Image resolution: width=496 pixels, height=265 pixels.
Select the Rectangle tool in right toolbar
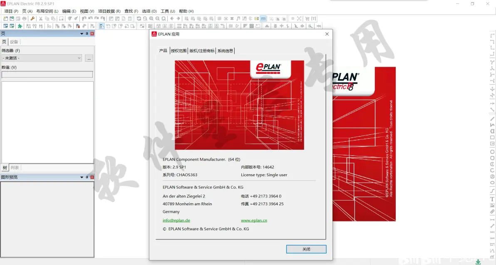[x=492, y=137]
